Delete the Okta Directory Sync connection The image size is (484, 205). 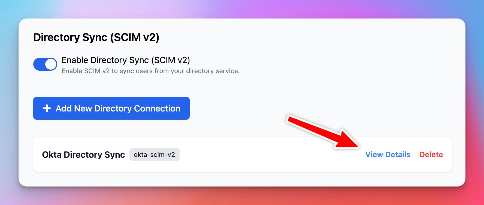coord(431,154)
